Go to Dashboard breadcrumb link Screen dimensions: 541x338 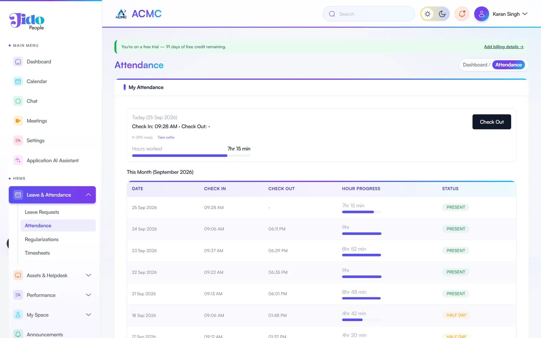coord(475,65)
